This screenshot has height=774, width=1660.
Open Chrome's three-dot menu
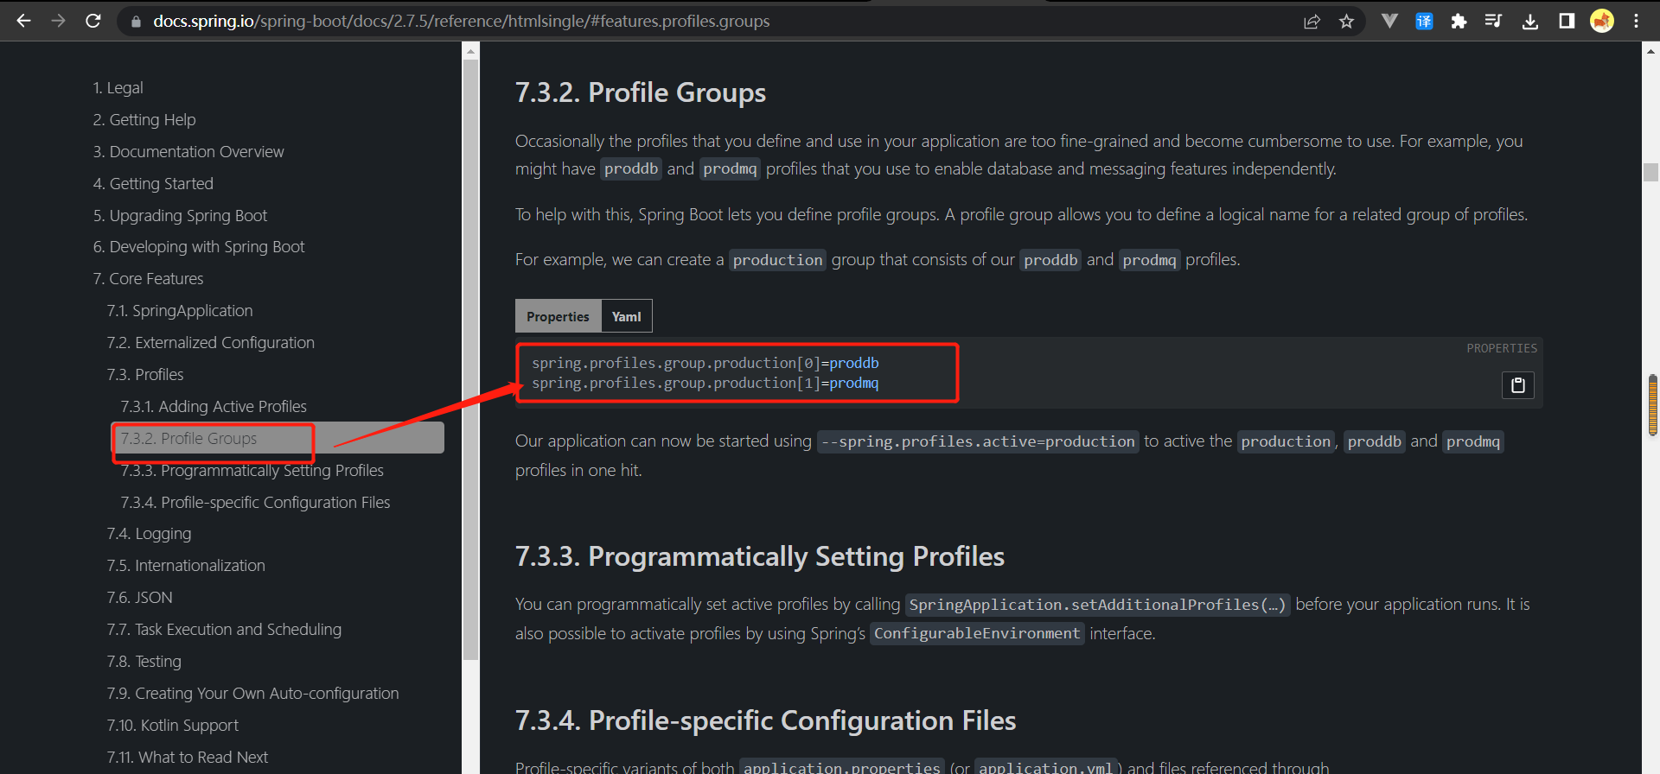pyautogui.click(x=1636, y=21)
